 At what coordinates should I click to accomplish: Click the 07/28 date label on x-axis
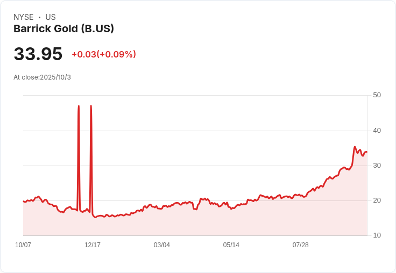301,245
